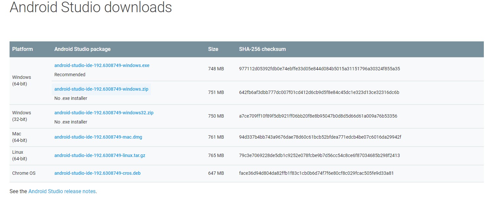The height and width of the screenshot is (203, 498).
Task: Click the checksum starting with face36d94d80
Action: tap(317, 173)
